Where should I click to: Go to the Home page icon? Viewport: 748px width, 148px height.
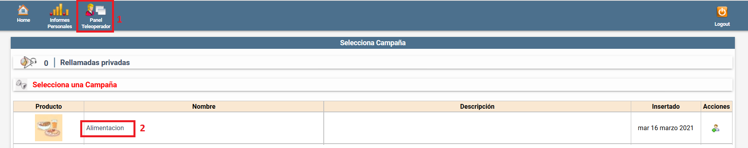pos(23,10)
